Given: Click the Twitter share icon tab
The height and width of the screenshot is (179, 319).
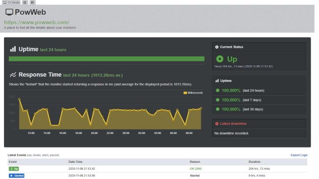Looking at the screenshot, I should [x=25, y=2].
